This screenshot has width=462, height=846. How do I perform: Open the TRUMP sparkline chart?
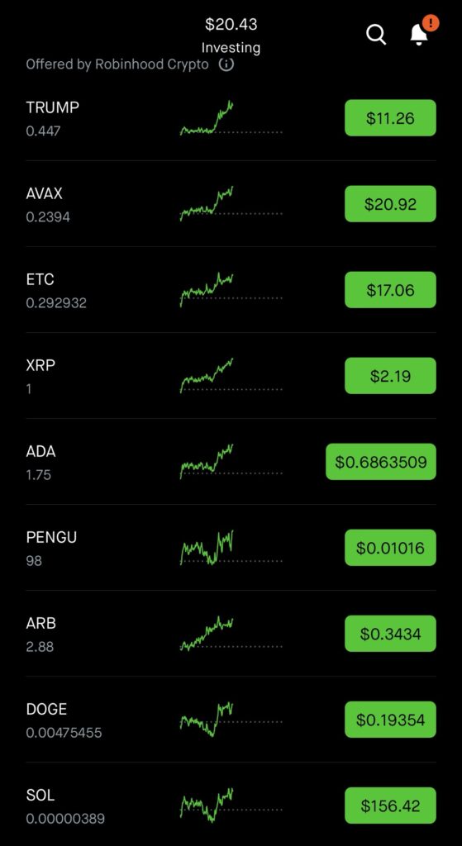(x=231, y=117)
